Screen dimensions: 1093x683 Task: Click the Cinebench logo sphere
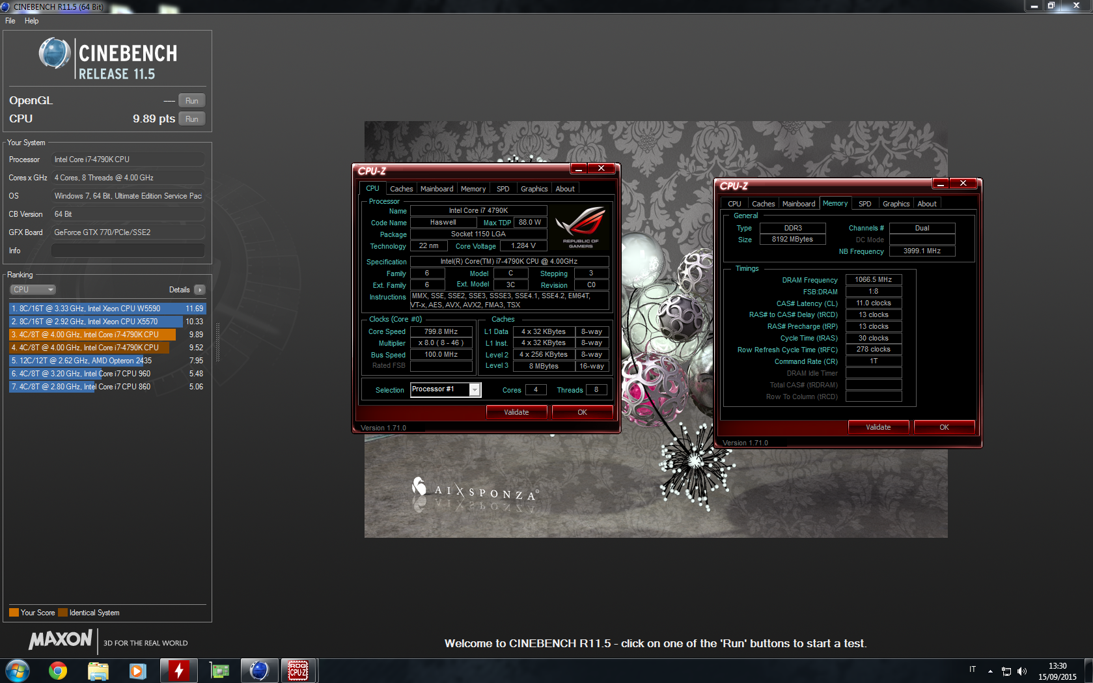pos(55,53)
